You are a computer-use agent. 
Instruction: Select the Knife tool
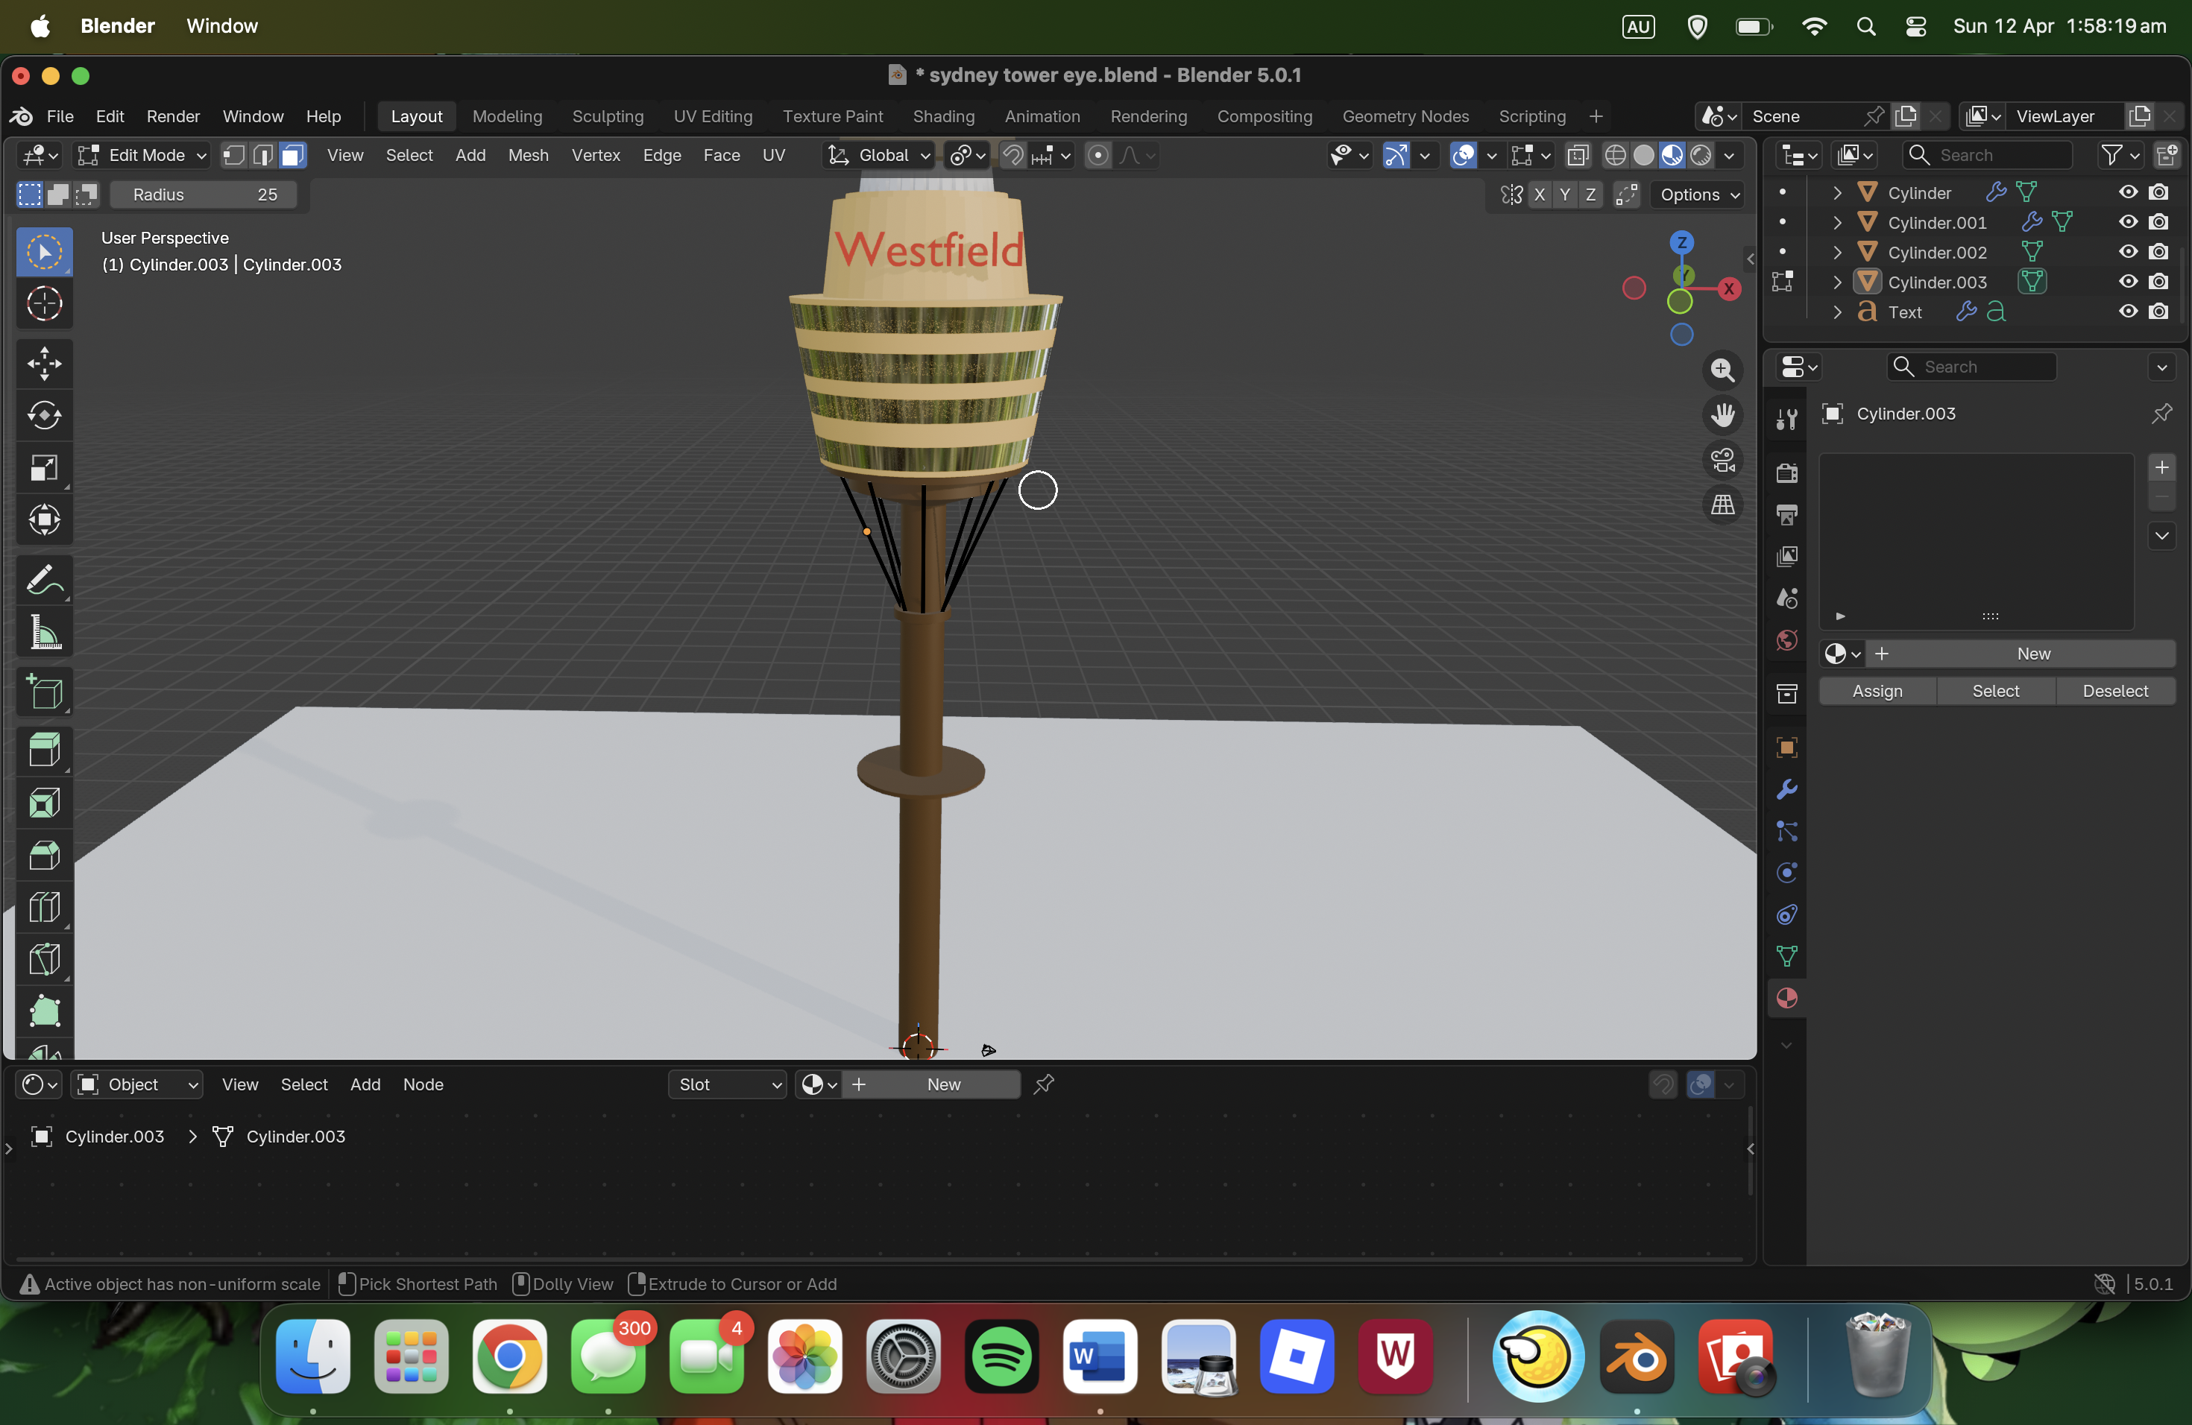pos(44,961)
